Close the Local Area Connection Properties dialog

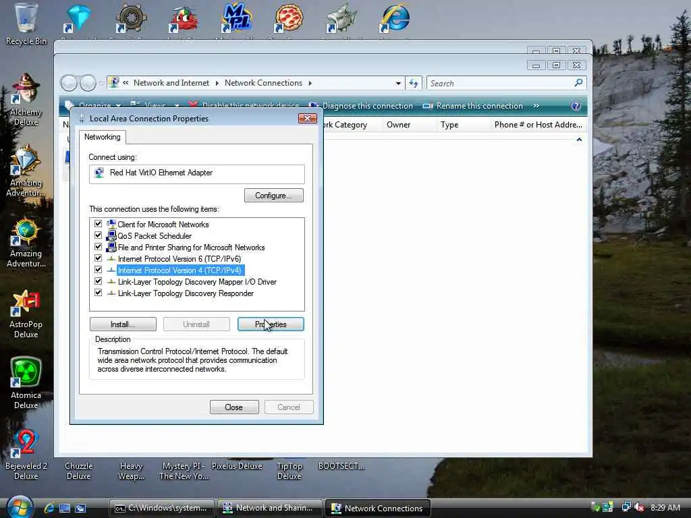click(x=307, y=119)
